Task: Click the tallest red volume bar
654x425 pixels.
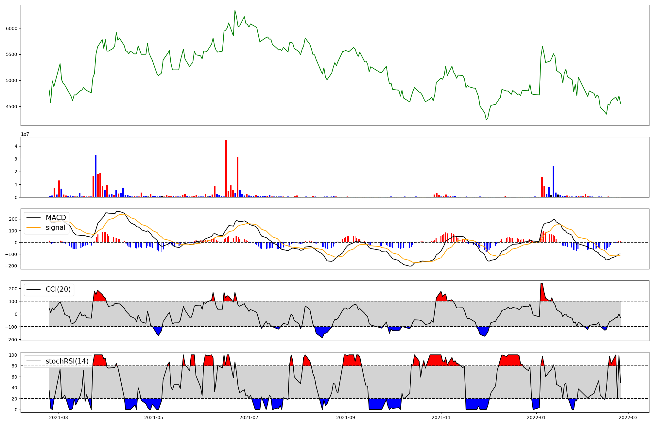Action: click(x=226, y=168)
